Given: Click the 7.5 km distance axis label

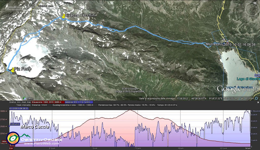Looking at the screenshot, I should point(138,148).
